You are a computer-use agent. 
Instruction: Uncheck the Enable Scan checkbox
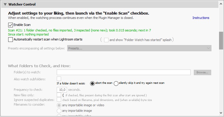(11, 25)
